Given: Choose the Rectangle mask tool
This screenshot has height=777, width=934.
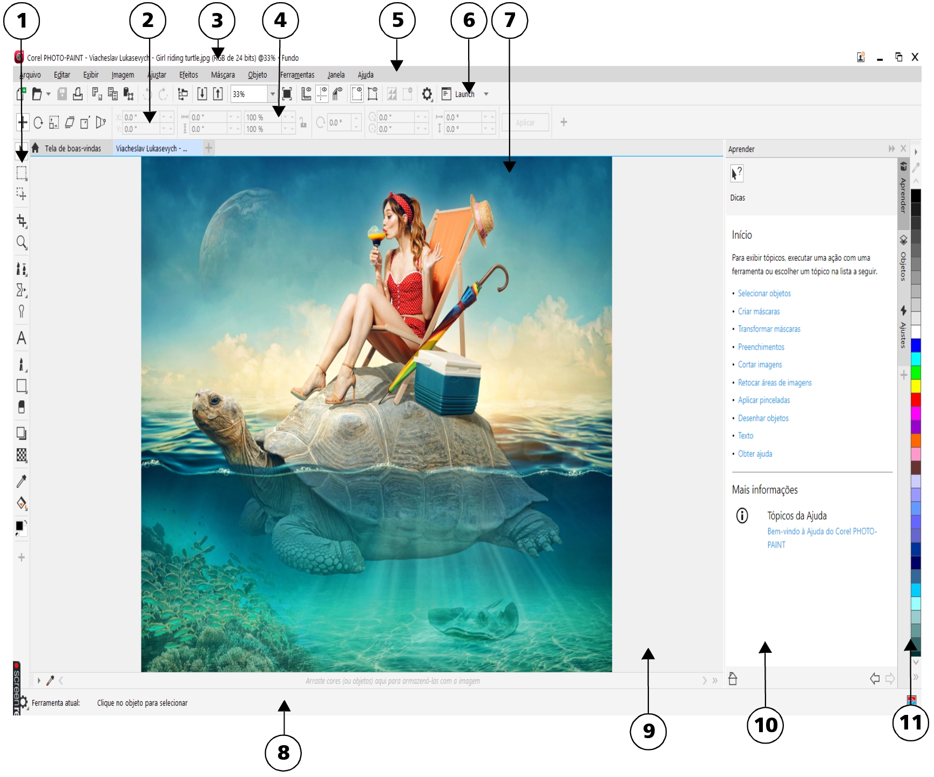Looking at the screenshot, I should coord(22,173).
